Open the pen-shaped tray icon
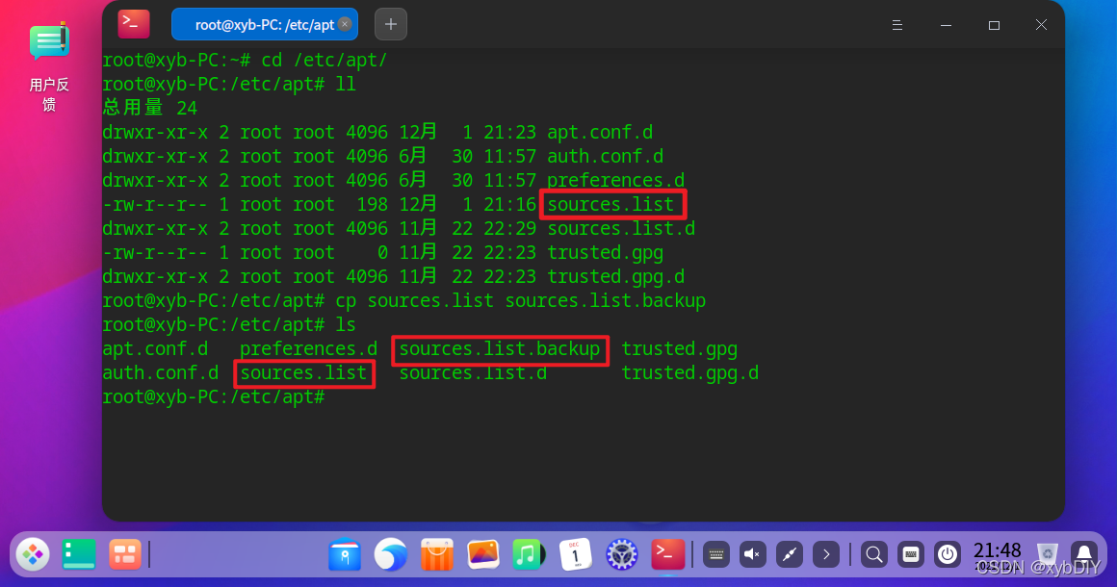1117x587 pixels. (x=790, y=554)
